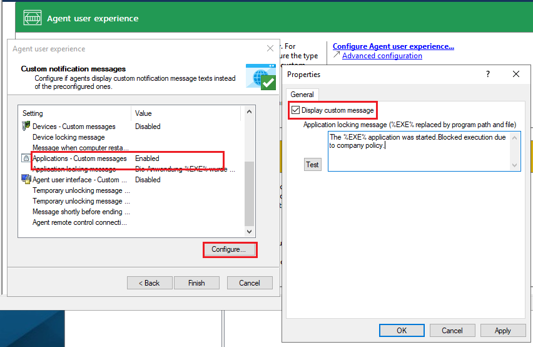The width and height of the screenshot is (533, 347).
Task: Click the Agent user experience header icon
Action: click(32, 19)
